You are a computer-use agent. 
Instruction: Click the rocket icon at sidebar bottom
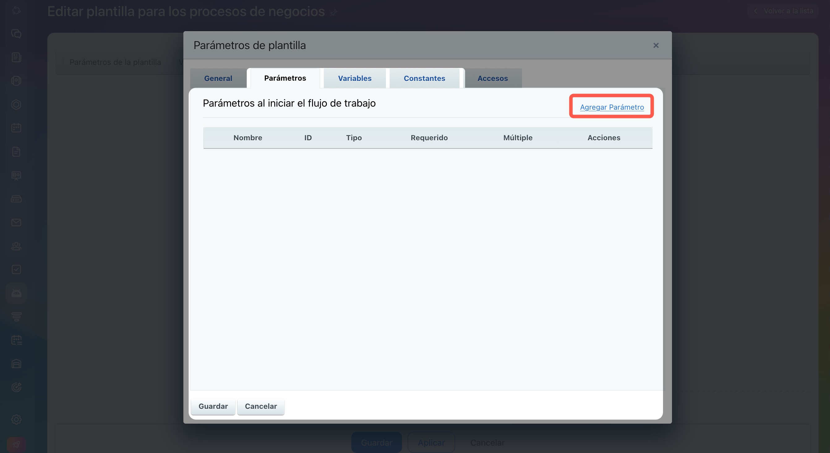[16, 445]
